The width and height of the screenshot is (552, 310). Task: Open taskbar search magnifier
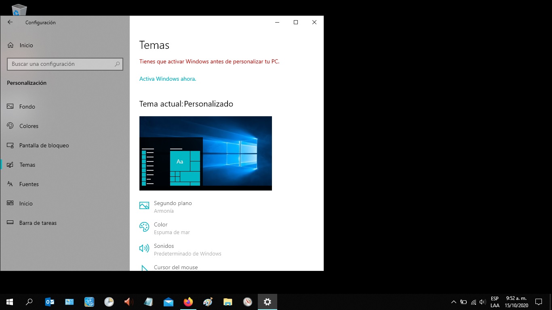pos(29,302)
